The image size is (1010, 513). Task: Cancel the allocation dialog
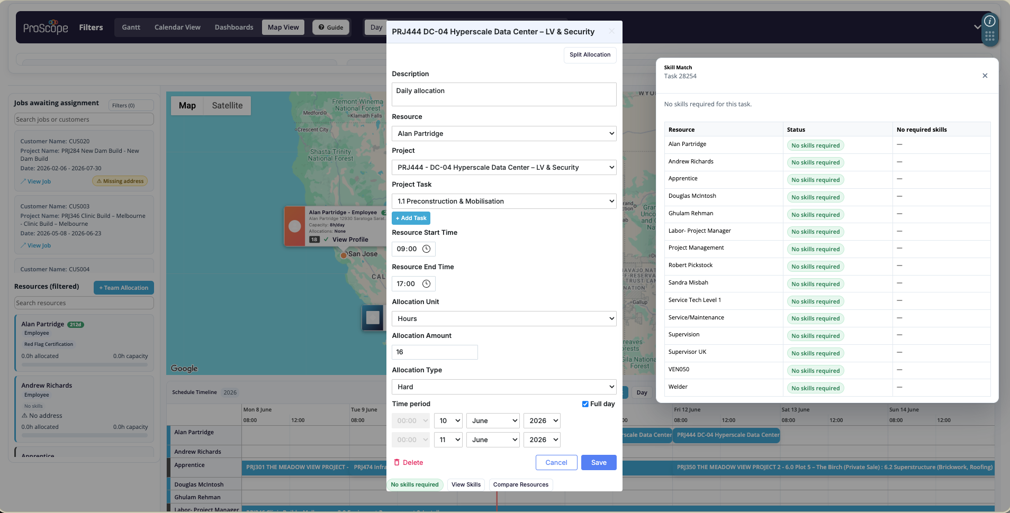pyautogui.click(x=556, y=463)
